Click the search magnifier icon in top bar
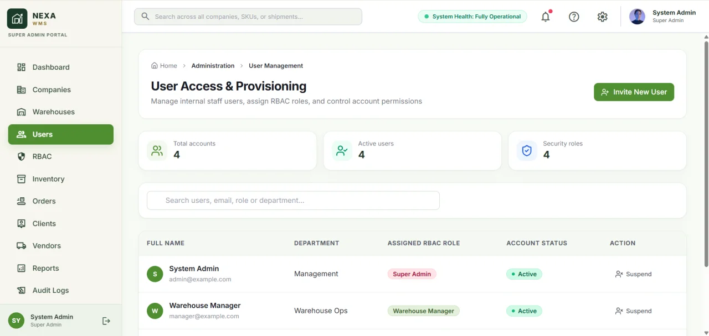Viewport: 709px width, 336px height. click(x=146, y=17)
